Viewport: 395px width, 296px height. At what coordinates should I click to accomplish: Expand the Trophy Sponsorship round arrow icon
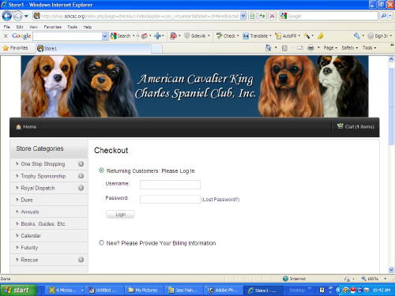click(81, 176)
